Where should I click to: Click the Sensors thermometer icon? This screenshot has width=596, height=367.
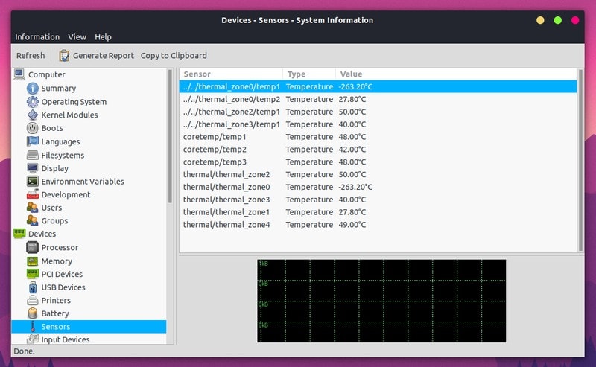point(33,326)
